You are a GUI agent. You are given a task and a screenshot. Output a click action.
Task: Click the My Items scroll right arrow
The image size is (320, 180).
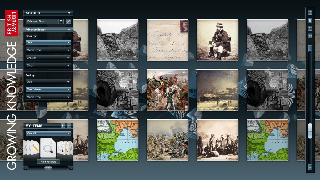[71, 168]
